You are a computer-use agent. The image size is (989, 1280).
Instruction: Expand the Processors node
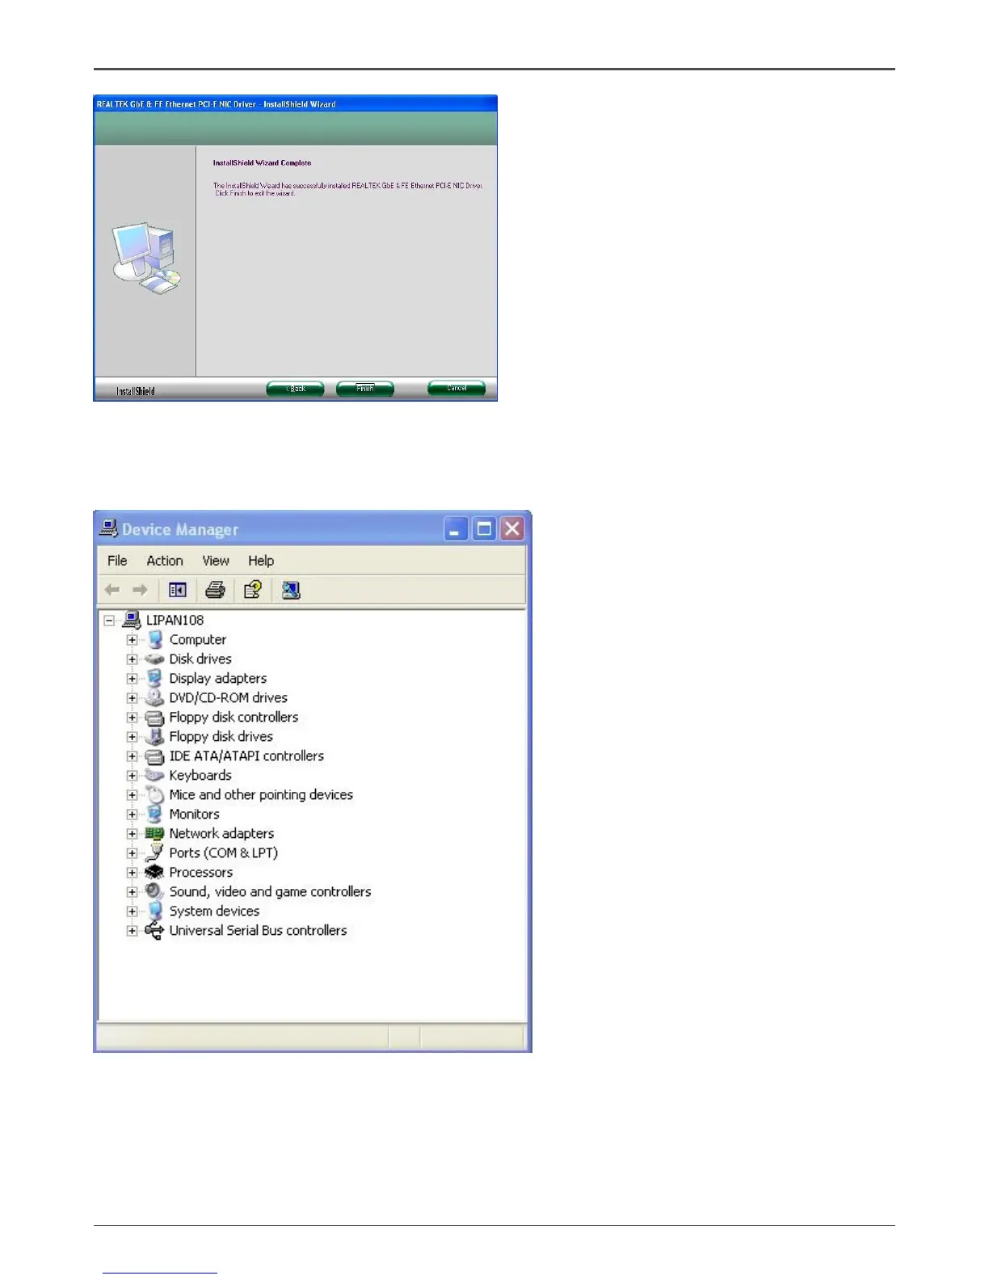point(132,873)
